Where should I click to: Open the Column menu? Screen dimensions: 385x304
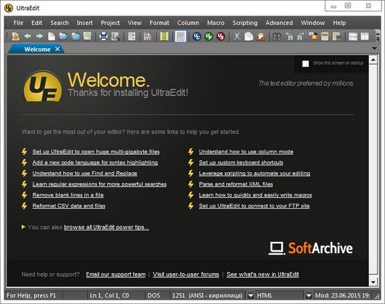coord(188,23)
